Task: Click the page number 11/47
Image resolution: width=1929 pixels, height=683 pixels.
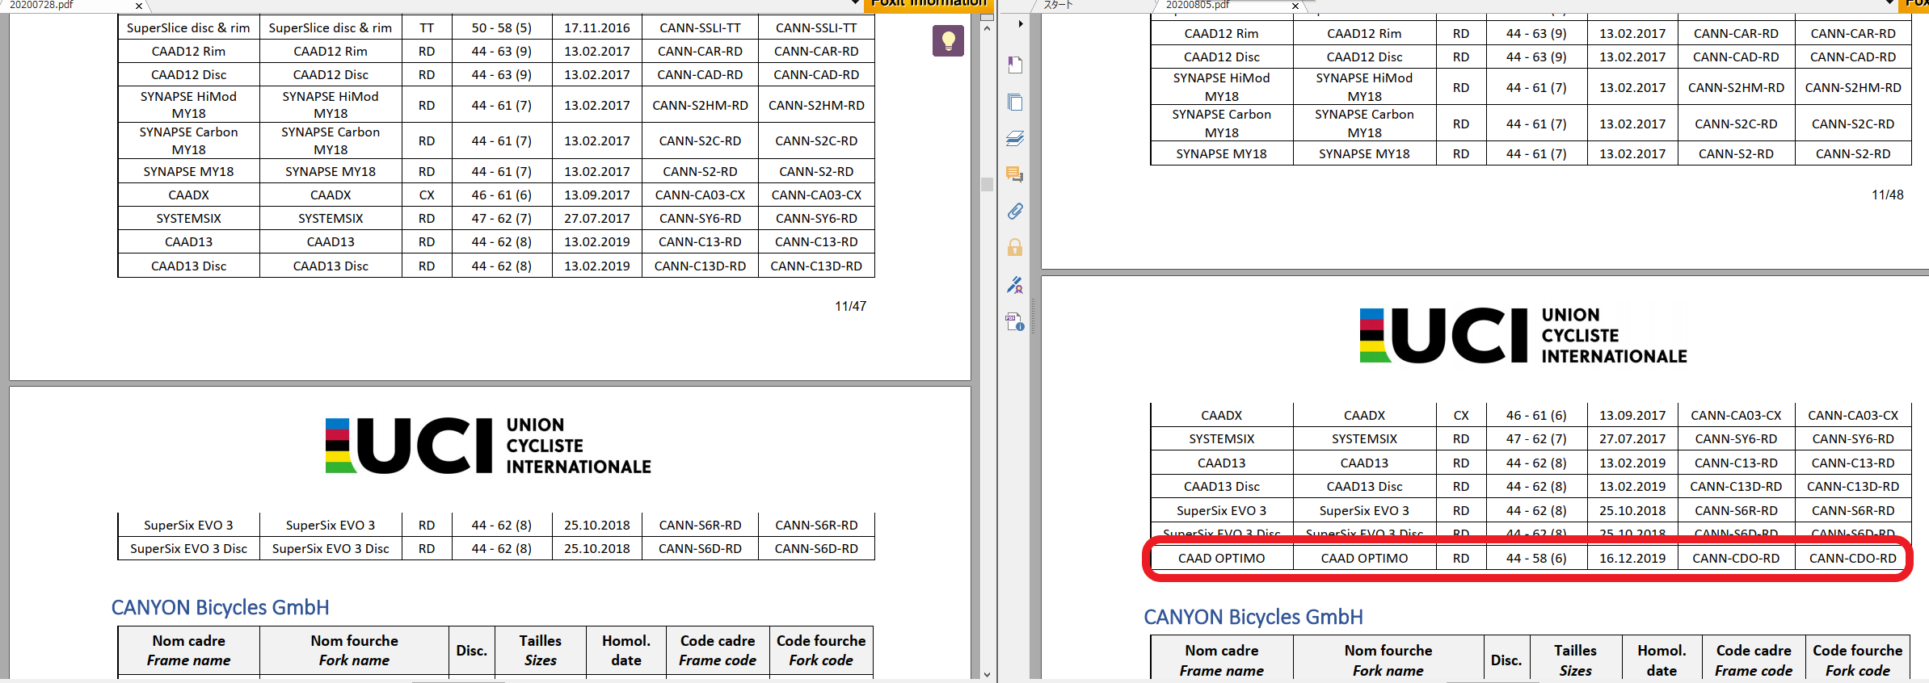Action: [850, 306]
